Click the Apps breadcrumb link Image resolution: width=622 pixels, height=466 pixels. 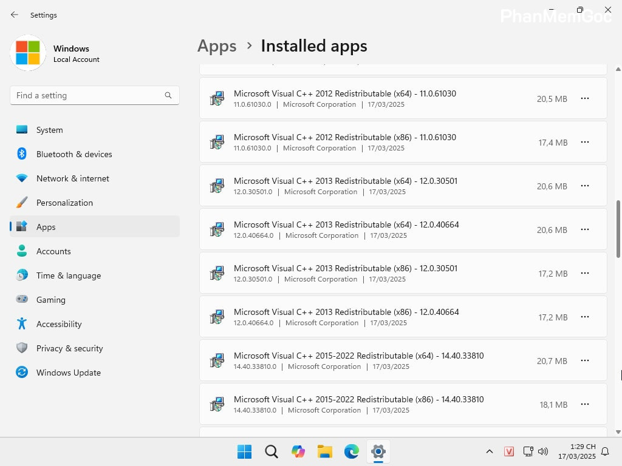click(217, 46)
